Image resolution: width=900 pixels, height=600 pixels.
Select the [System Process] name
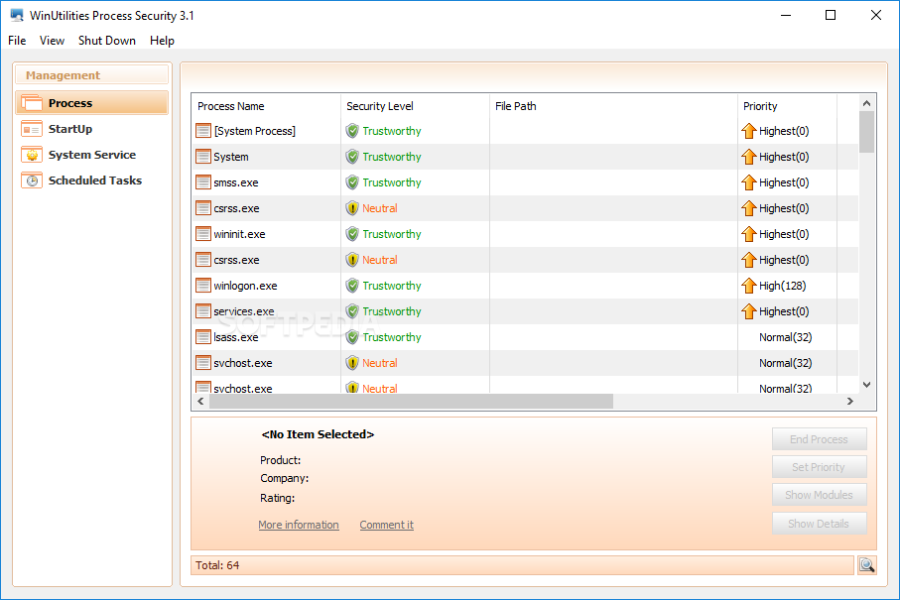coord(255,131)
